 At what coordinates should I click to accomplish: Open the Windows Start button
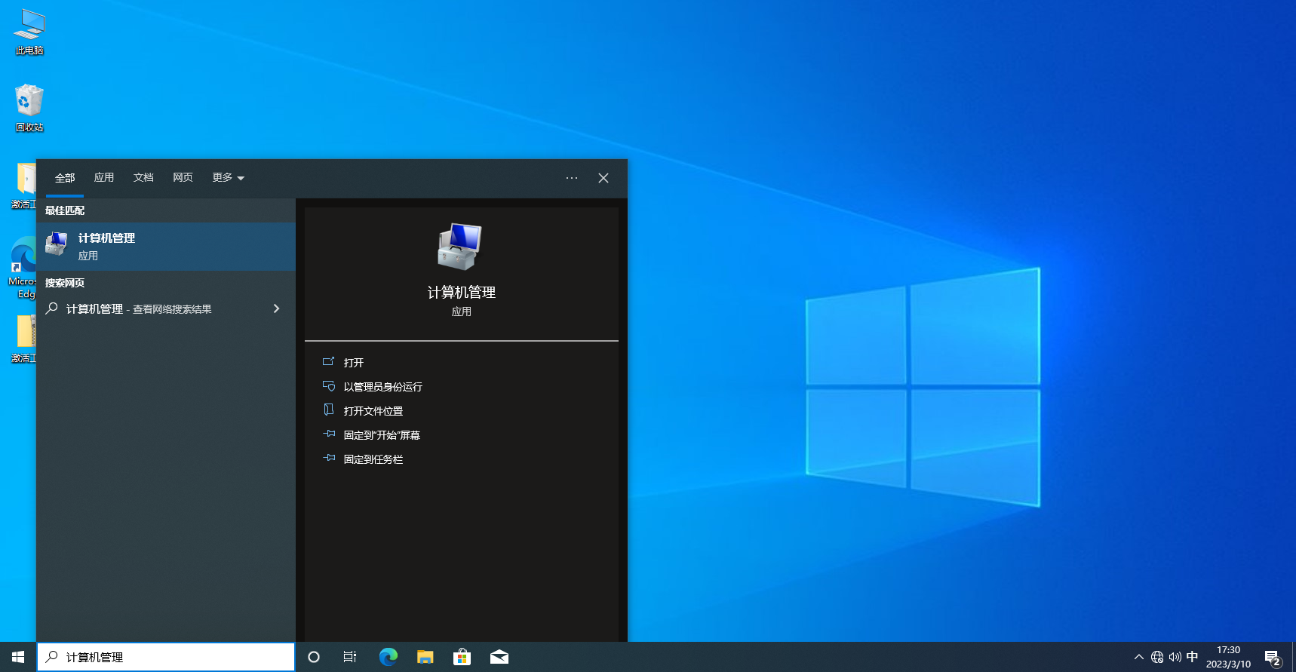tap(18, 657)
